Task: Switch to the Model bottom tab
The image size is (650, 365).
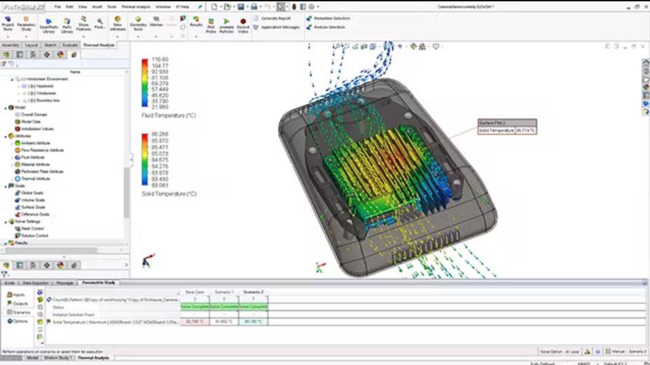Action: (x=33, y=358)
